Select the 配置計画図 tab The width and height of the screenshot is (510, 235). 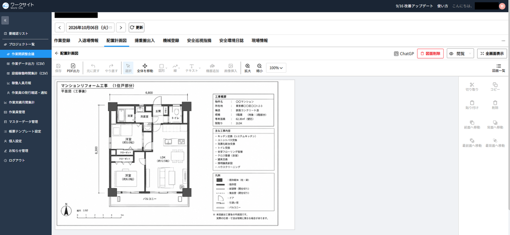pos(117,41)
